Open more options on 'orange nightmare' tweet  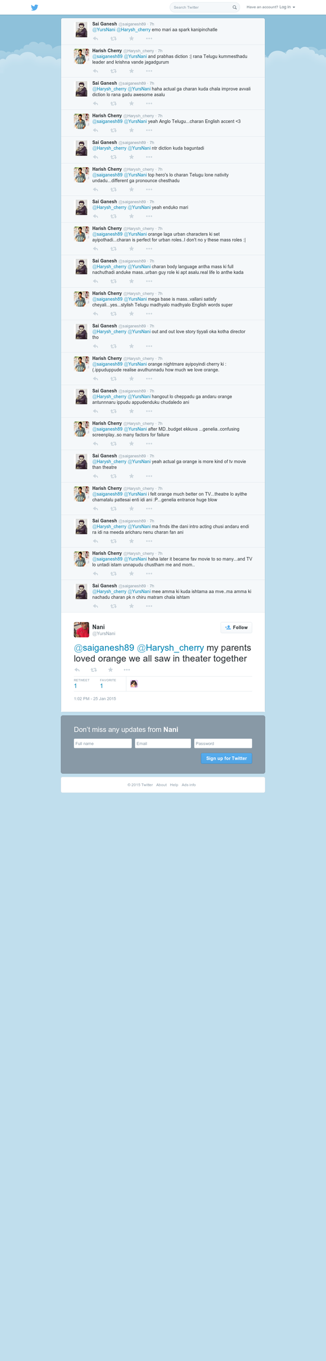tap(149, 378)
